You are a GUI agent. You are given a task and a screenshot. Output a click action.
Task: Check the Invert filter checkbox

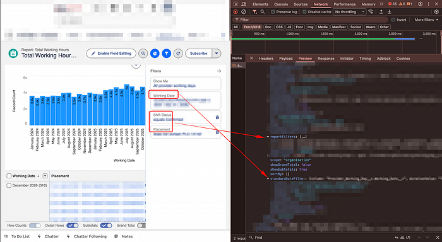[393, 20]
